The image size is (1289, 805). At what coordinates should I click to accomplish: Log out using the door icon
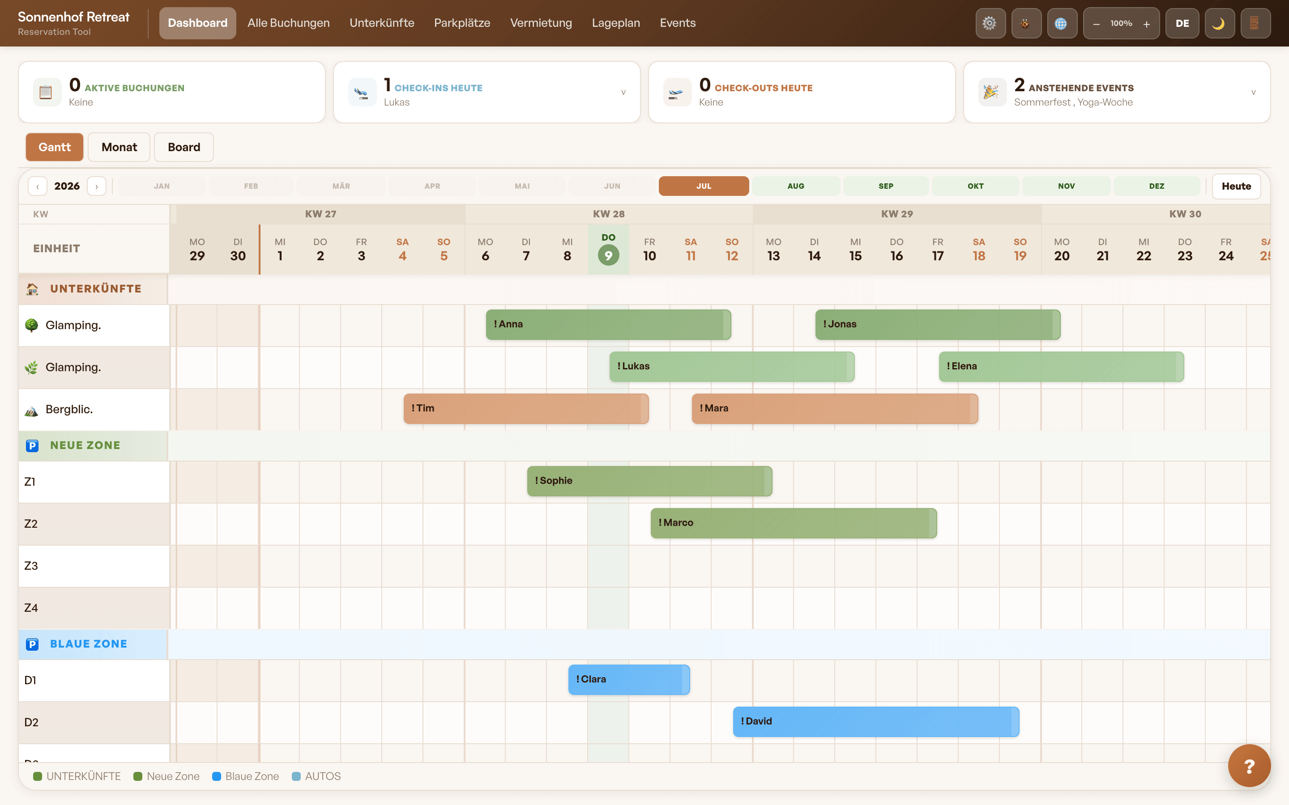(x=1255, y=23)
